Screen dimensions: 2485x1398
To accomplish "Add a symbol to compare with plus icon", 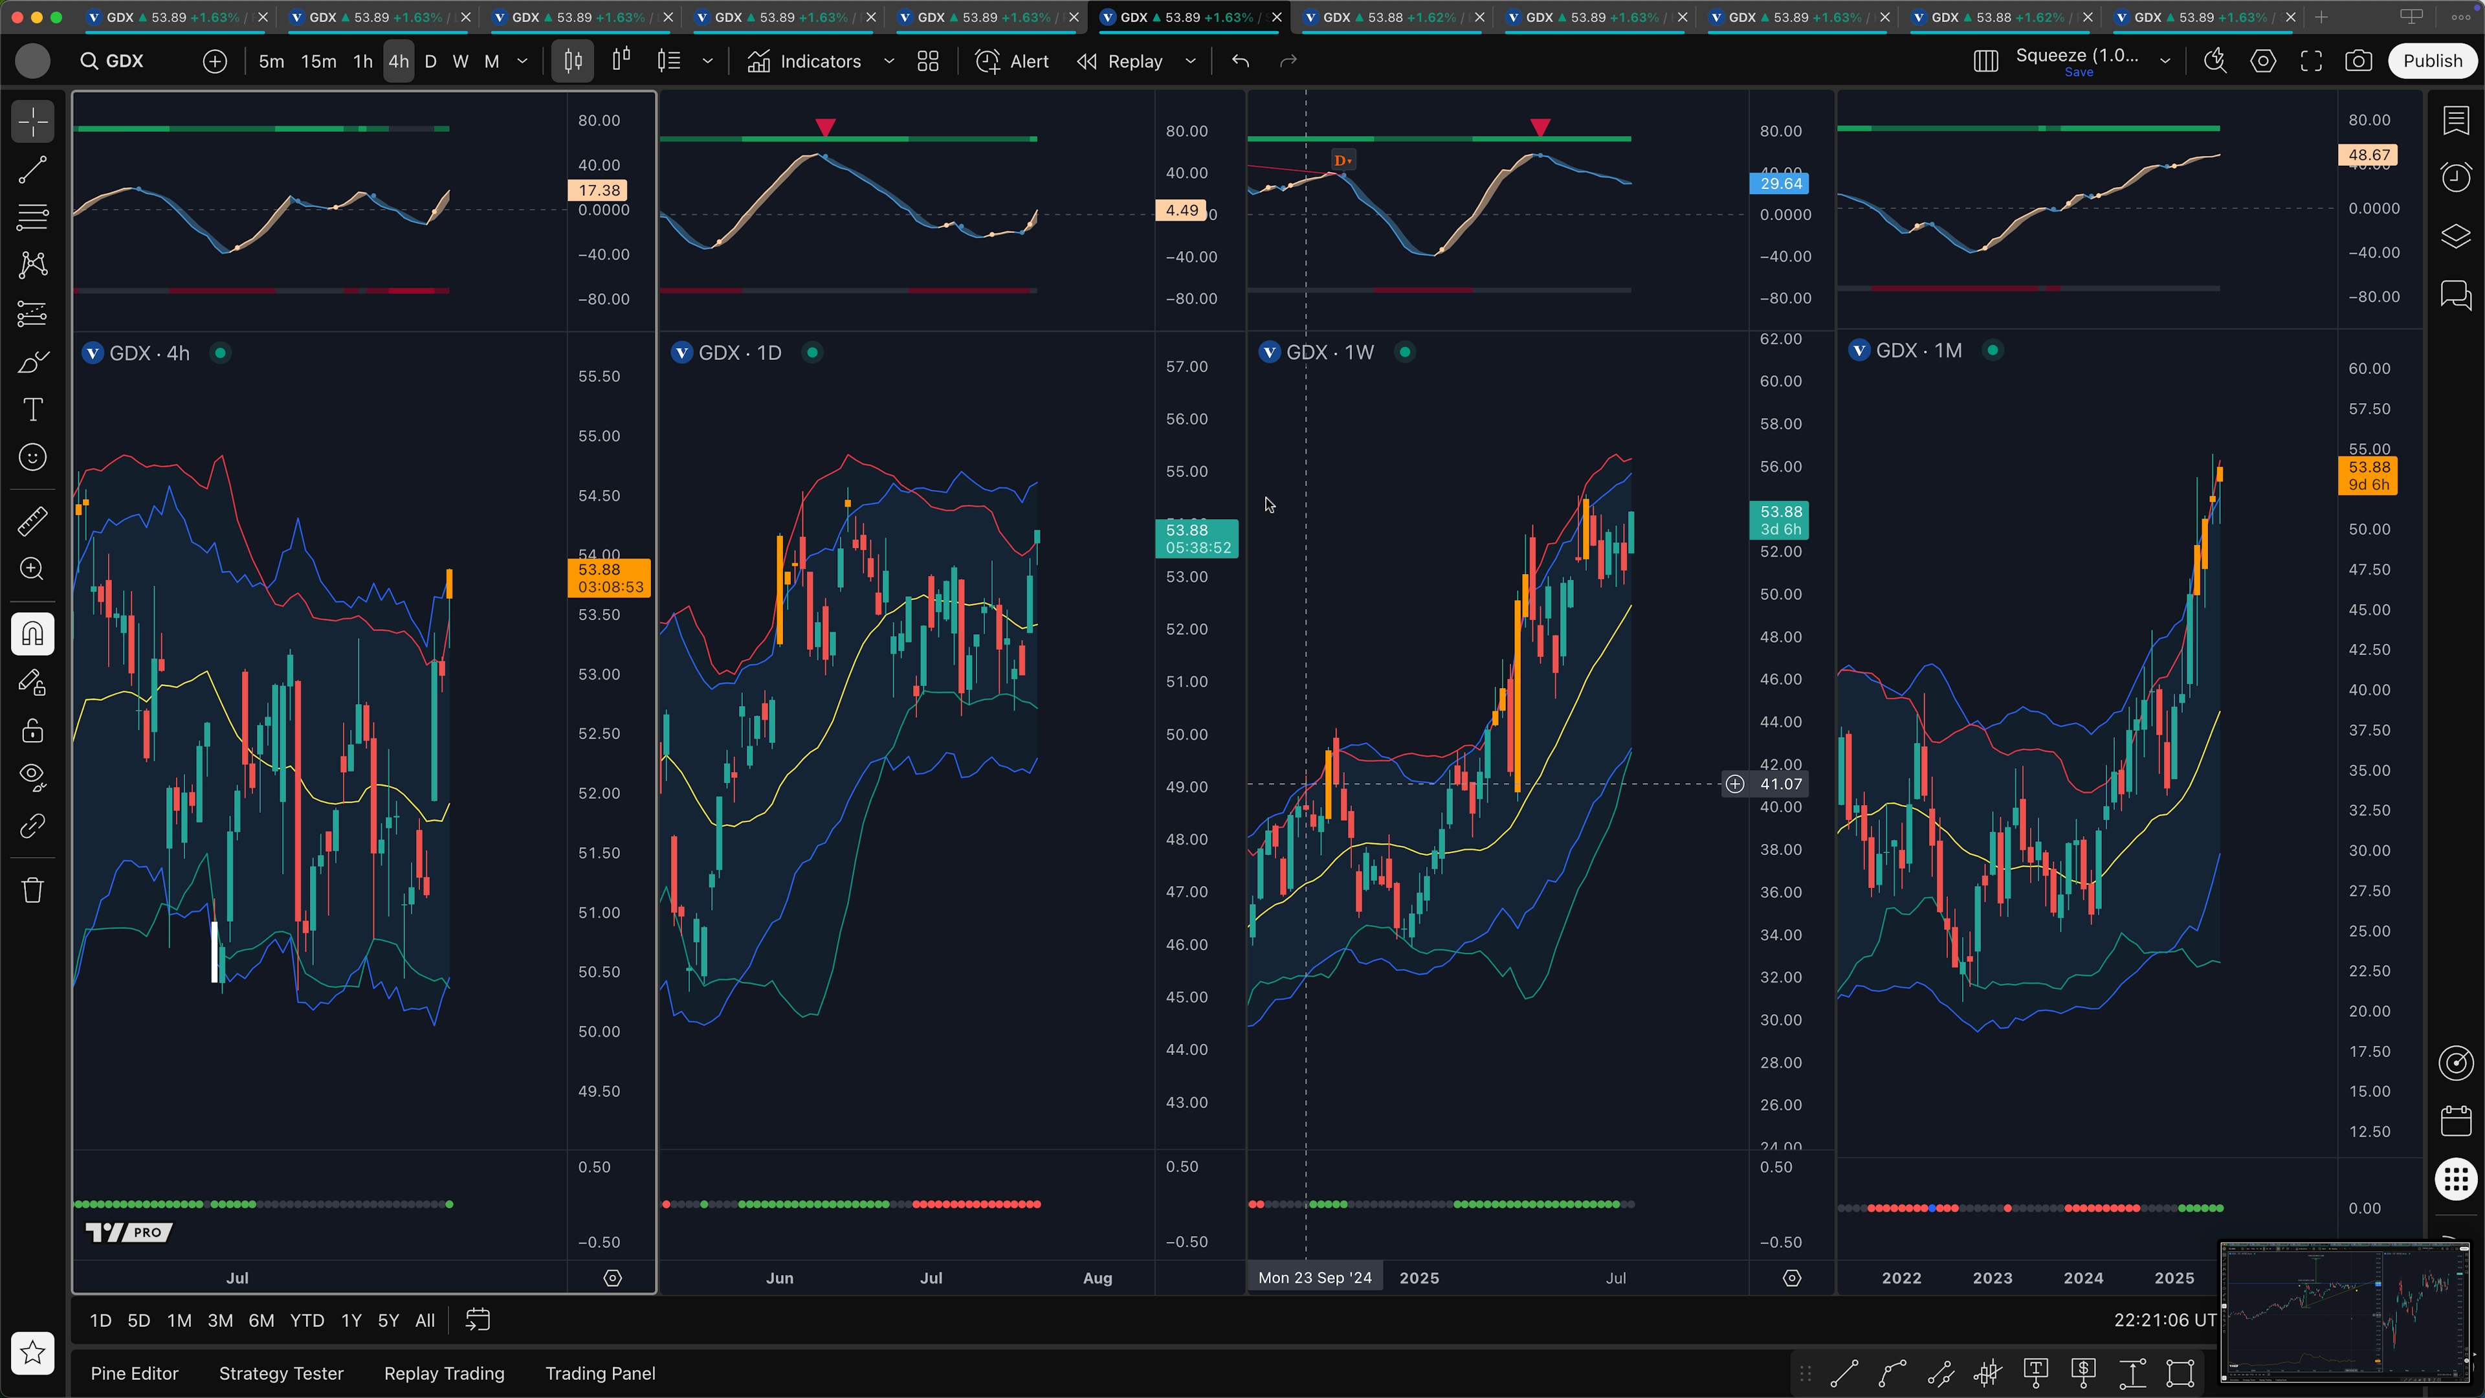I will coord(215,61).
